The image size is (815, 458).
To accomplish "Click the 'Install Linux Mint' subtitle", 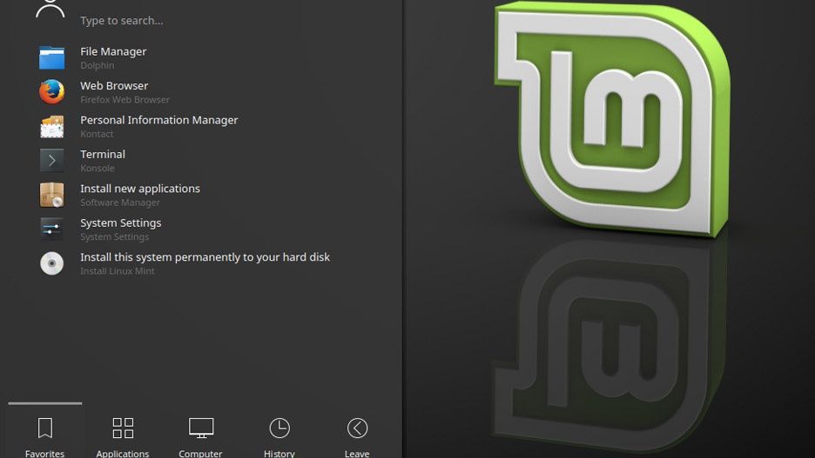I will (118, 271).
